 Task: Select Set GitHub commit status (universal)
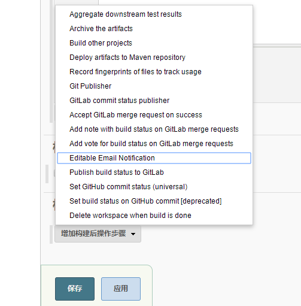[x=154, y=187]
